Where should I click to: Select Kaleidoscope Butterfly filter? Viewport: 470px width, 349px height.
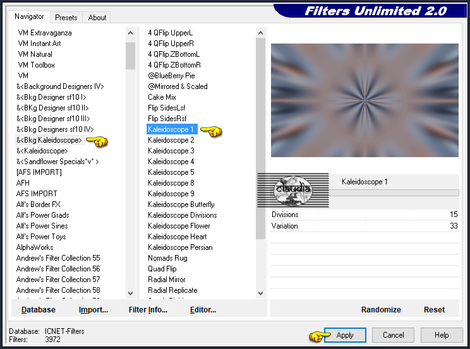[181, 204]
